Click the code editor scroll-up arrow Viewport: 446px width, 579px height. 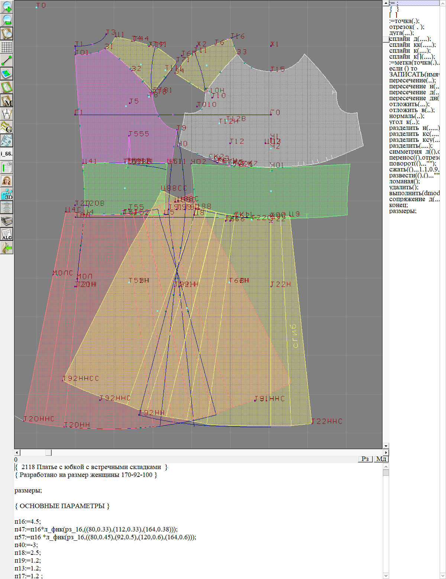pos(386,467)
